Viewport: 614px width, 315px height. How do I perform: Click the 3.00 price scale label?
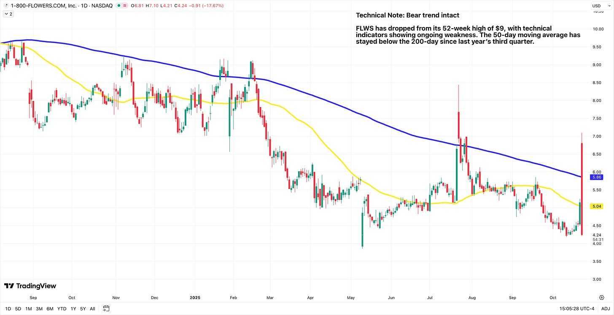click(x=596, y=280)
